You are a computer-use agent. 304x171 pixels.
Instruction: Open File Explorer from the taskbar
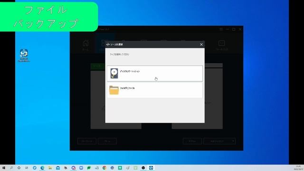[x=50, y=168]
